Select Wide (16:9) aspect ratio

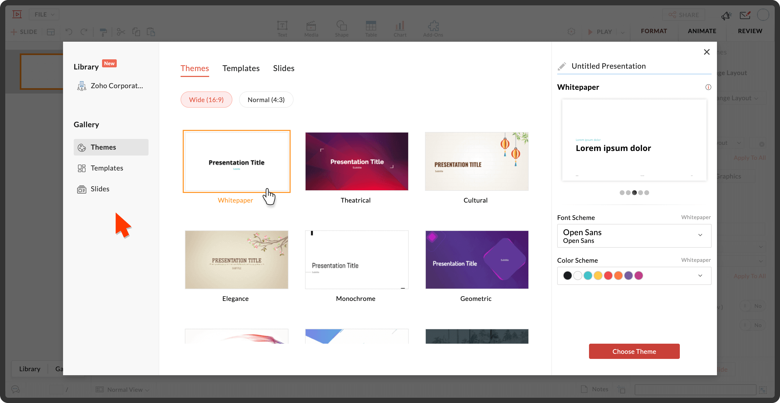(206, 100)
